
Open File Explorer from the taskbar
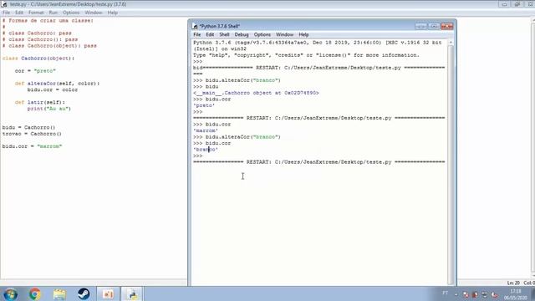click(59, 293)
